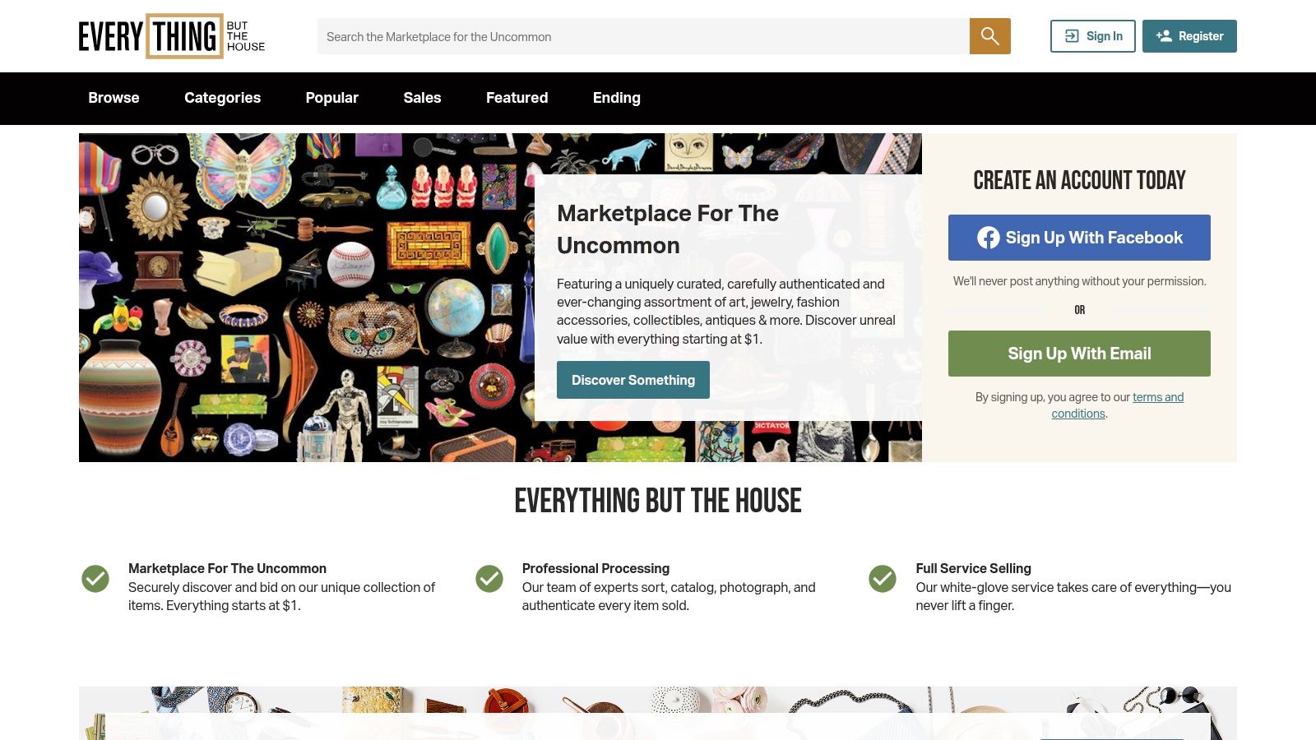Open the Categories navigation item

pos(222,98)
